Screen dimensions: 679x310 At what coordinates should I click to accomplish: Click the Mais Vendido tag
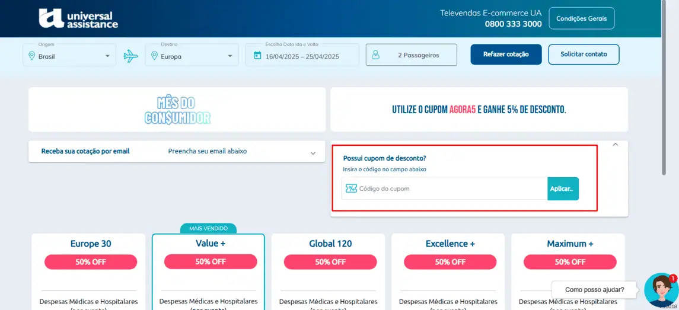click(208, 228)
